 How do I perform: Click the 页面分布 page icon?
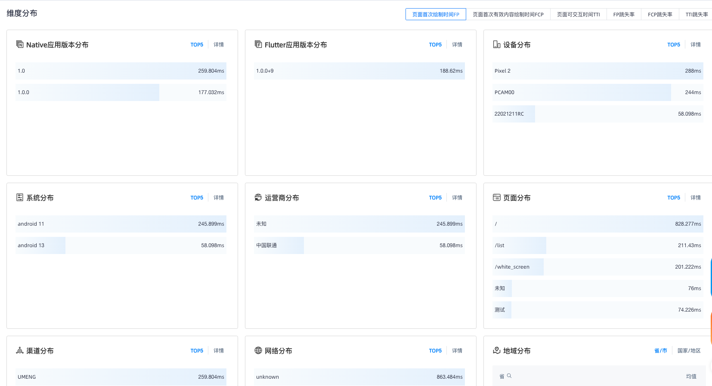[x=497, y=197]
